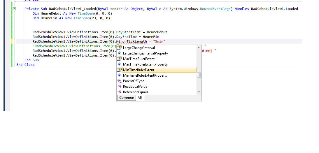The width and height of the screenshot is (319, 153).
Task: Select ReadLocalValue in the completion list
Action: point(135,87)
